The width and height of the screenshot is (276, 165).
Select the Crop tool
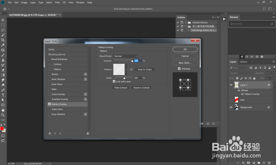pyautogui.click(x=3, y=40)
